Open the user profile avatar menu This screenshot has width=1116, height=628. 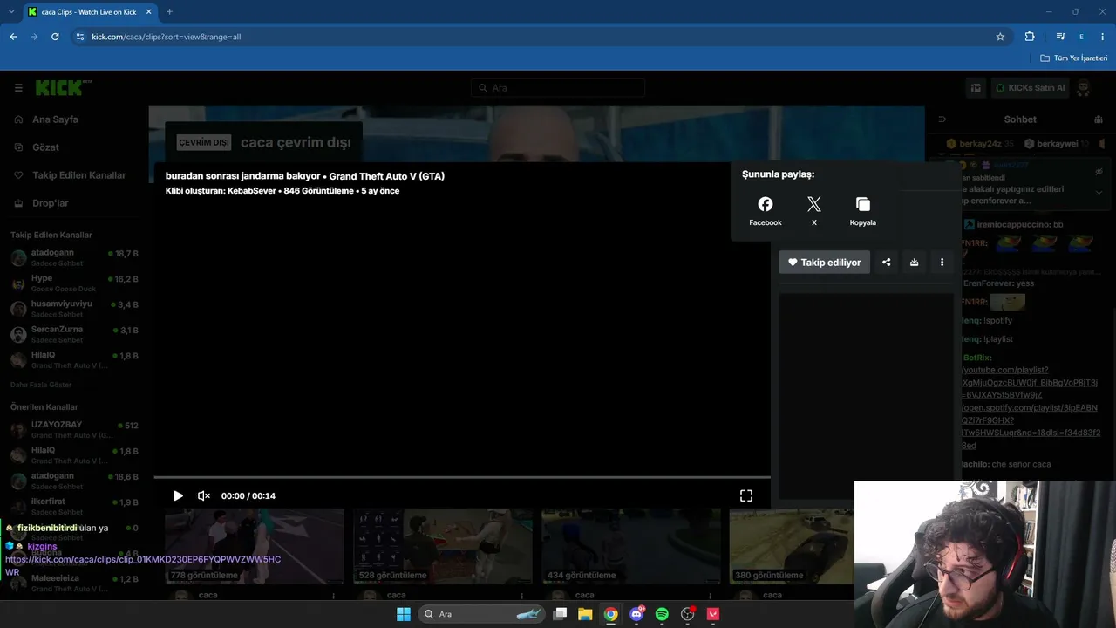coord(1084,88)
